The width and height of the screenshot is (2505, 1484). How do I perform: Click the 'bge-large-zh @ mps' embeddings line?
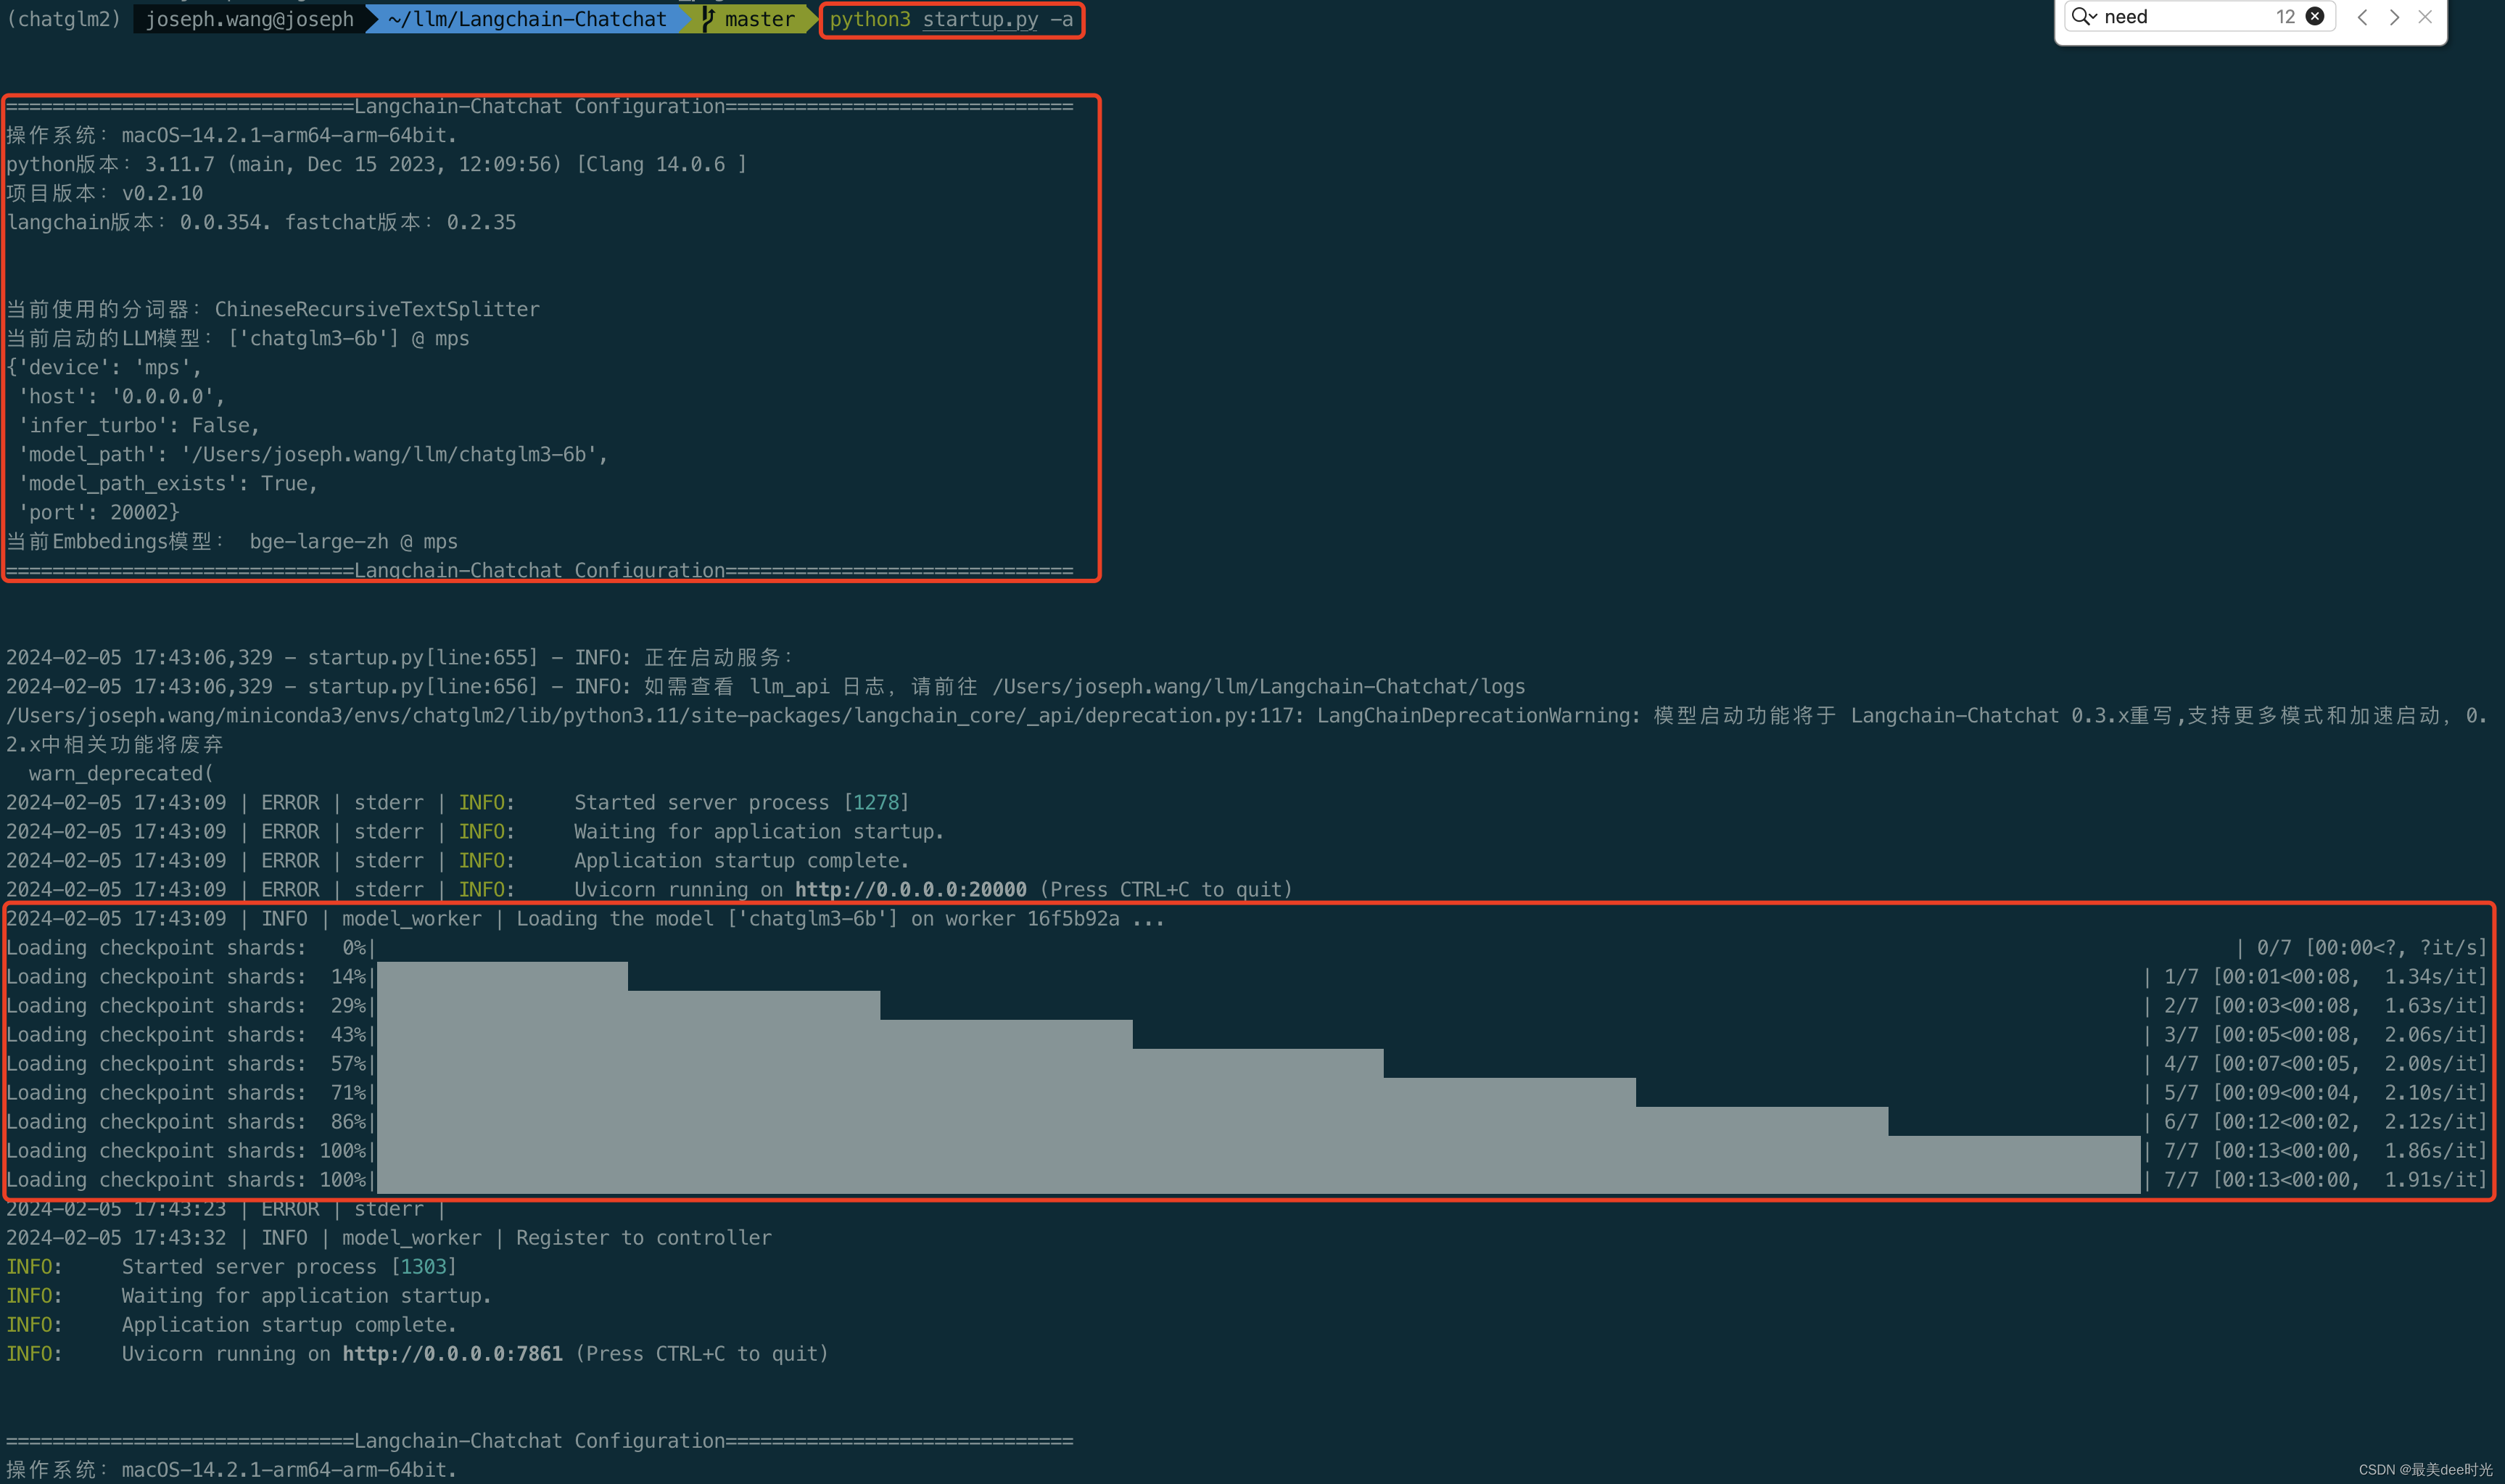(232, 541)
